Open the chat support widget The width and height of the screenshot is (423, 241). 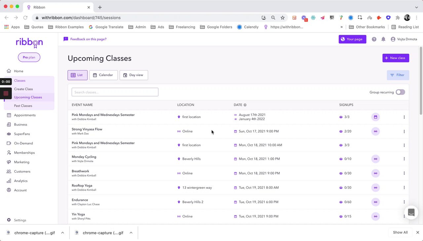click(x=411, y=213)
